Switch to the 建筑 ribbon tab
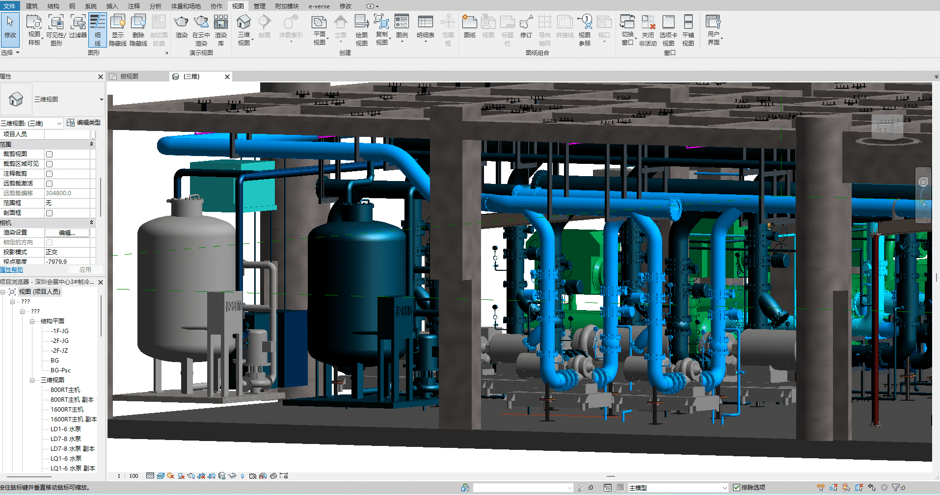This screenshot has width=940, height=495. click(32, 6)
